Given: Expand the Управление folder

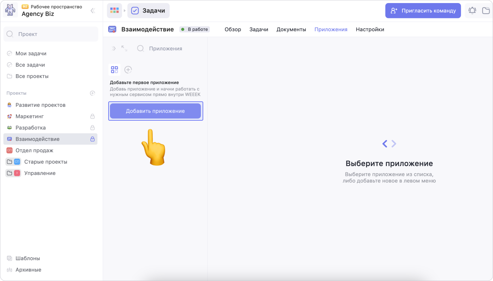Looking at the screenshot, I should 10,173.
